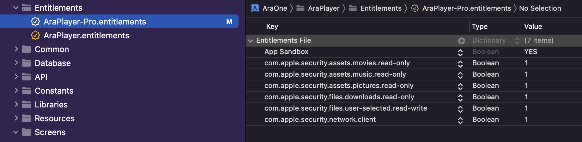The width and height of the screenshot is (582, 142).
Task: Open key stepper for App Sandbox row
Action: pyautogui.click(x=460, y=52)
